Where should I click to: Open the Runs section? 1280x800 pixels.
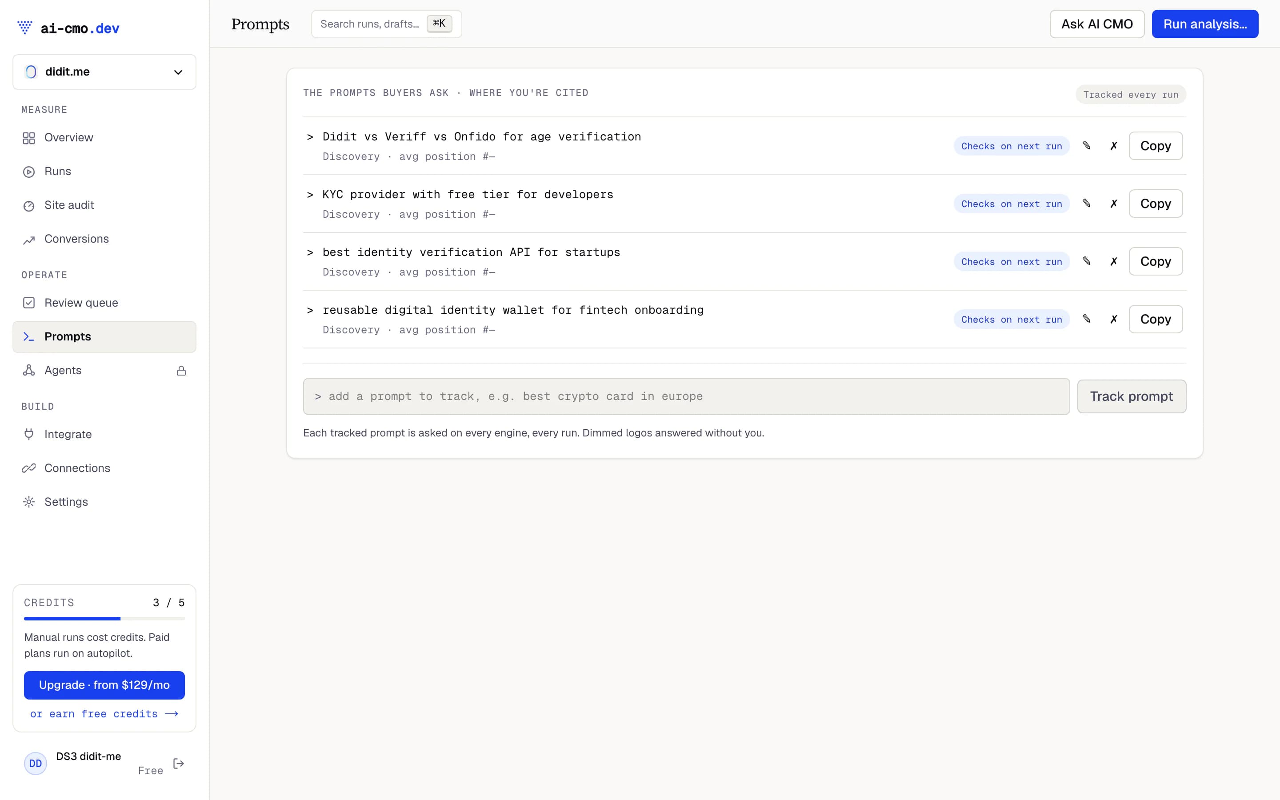click(x=104, y=172)
